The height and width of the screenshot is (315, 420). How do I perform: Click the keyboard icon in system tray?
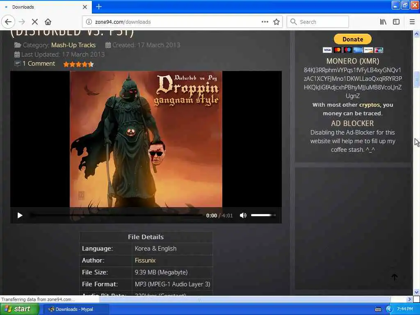[378, 309]
